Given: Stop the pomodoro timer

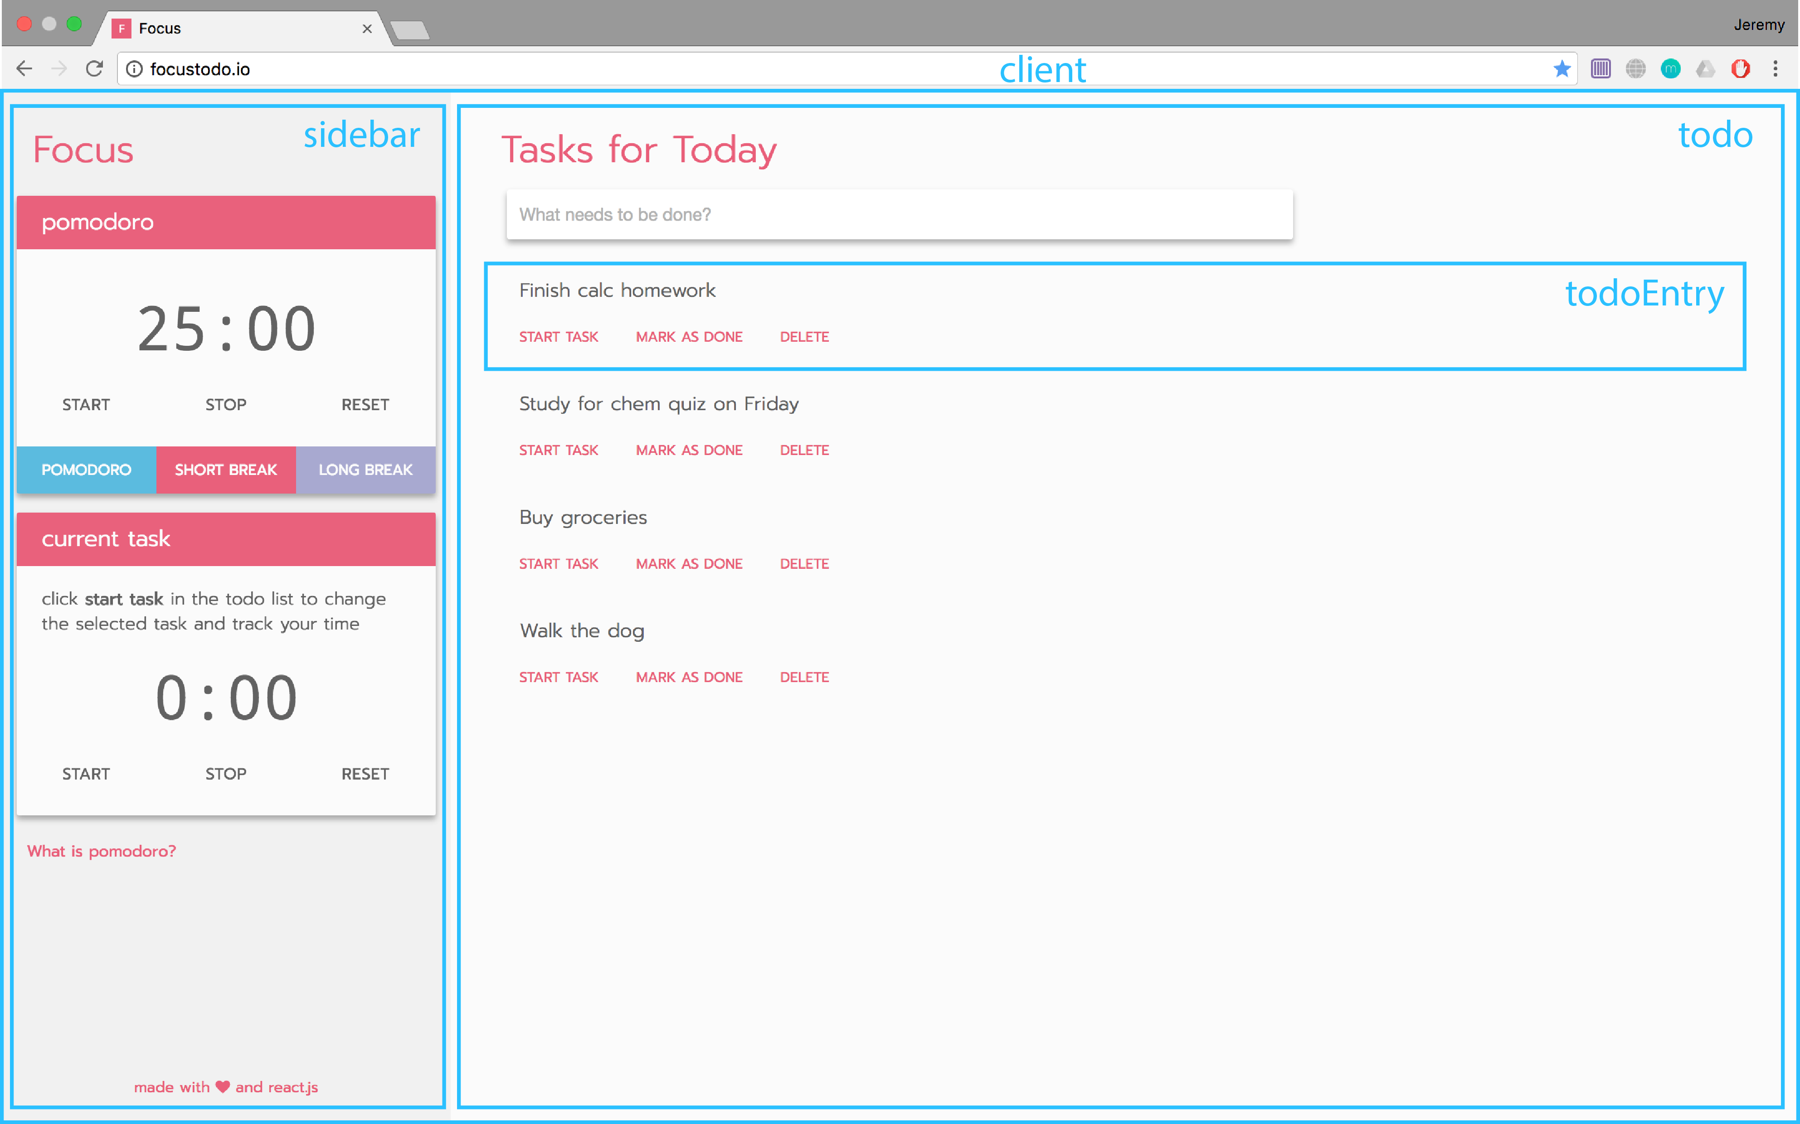Looking at the screenshot, I should (226, 404).
